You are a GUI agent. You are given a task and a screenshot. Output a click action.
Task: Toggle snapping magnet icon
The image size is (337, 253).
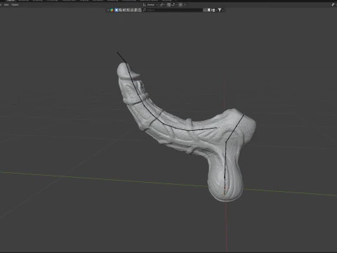click(x=168, y=5)
